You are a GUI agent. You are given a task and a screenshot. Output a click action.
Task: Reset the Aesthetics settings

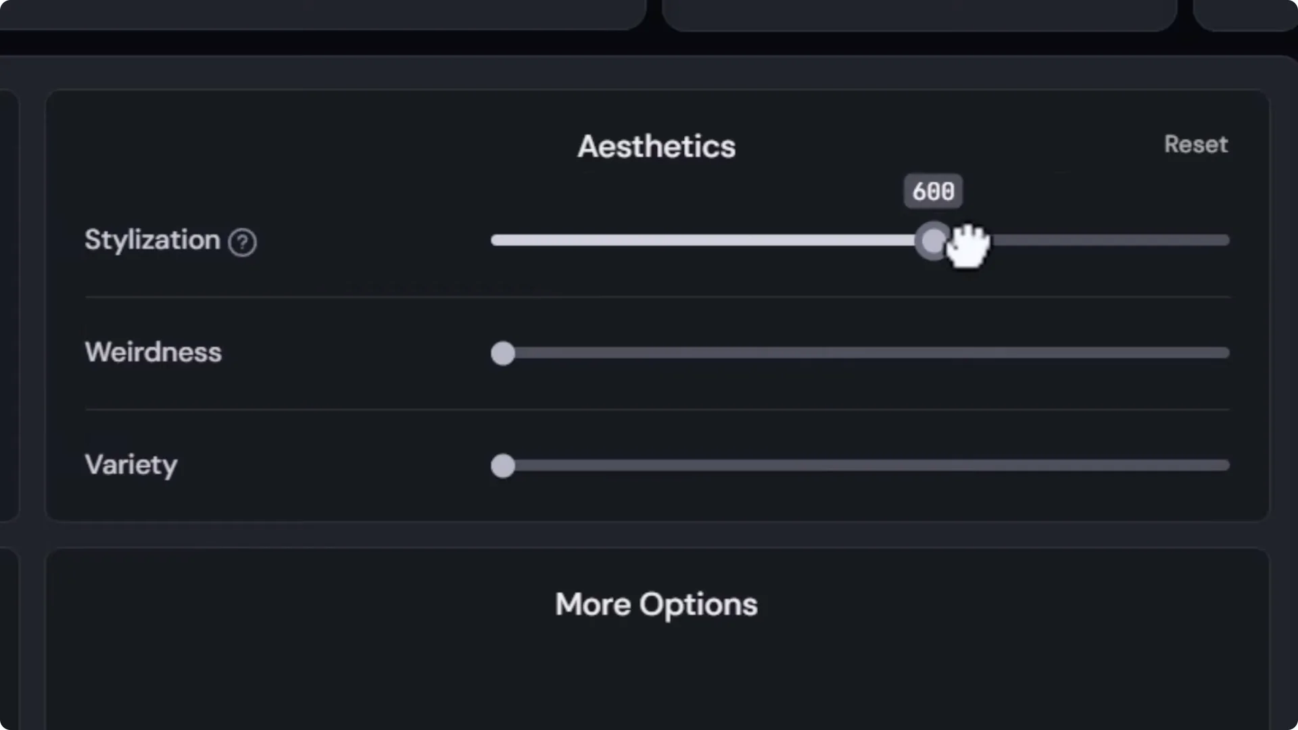pyautogui.click(x=1195, y=145)
